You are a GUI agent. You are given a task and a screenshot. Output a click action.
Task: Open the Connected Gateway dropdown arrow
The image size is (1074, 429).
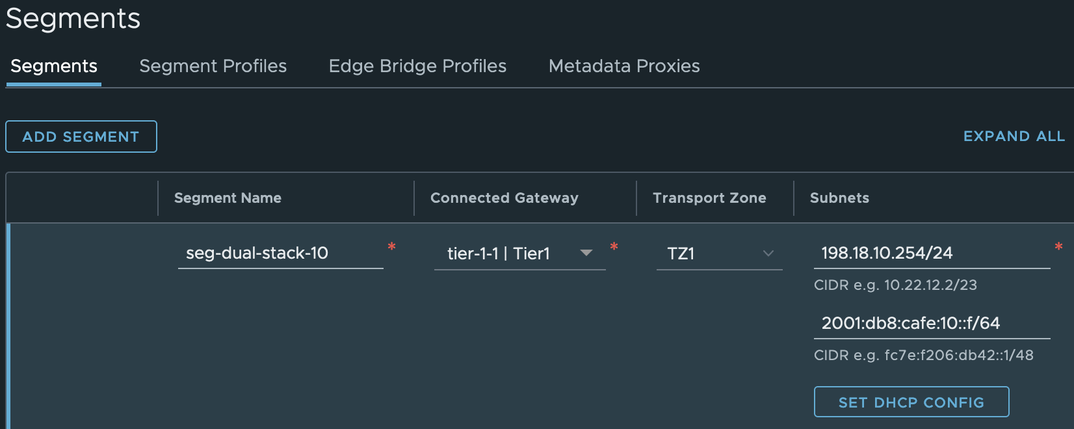(x=586, y=253)
